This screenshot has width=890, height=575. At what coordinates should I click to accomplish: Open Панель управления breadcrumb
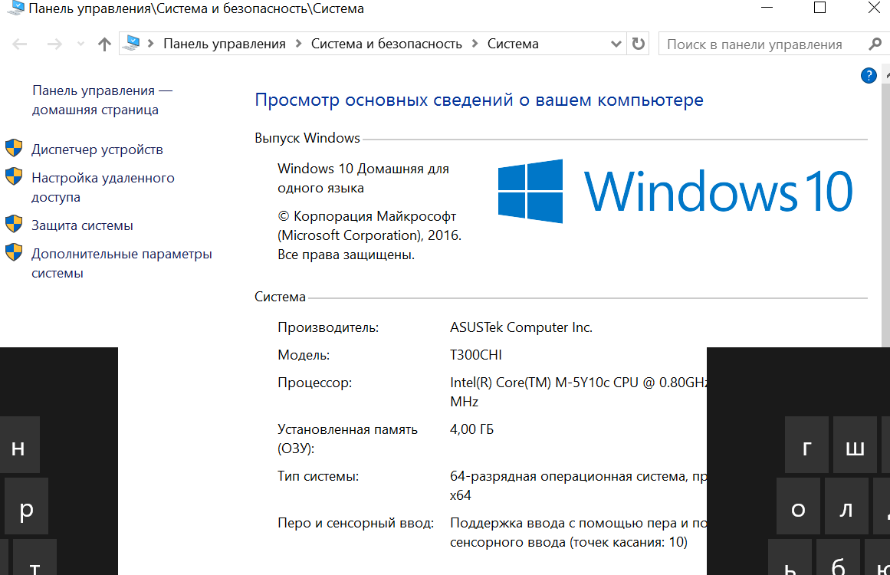point(224,44)
